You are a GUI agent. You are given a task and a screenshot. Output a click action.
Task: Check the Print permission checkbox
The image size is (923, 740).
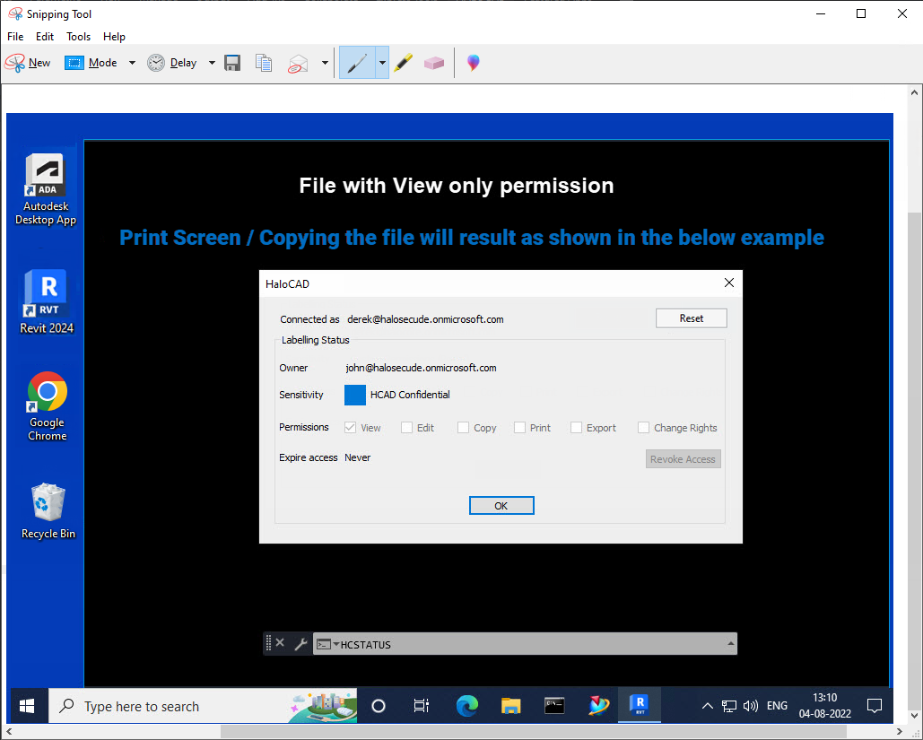[520, 428]
